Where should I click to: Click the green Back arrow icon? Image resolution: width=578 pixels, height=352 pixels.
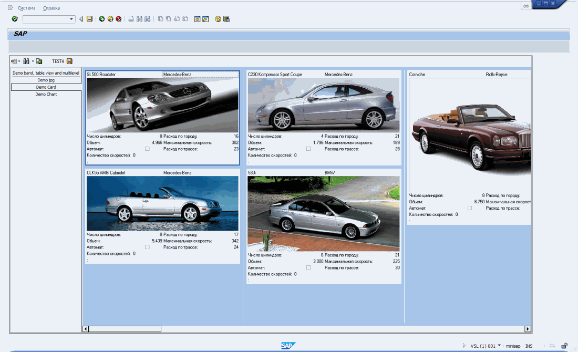[102, 19]
